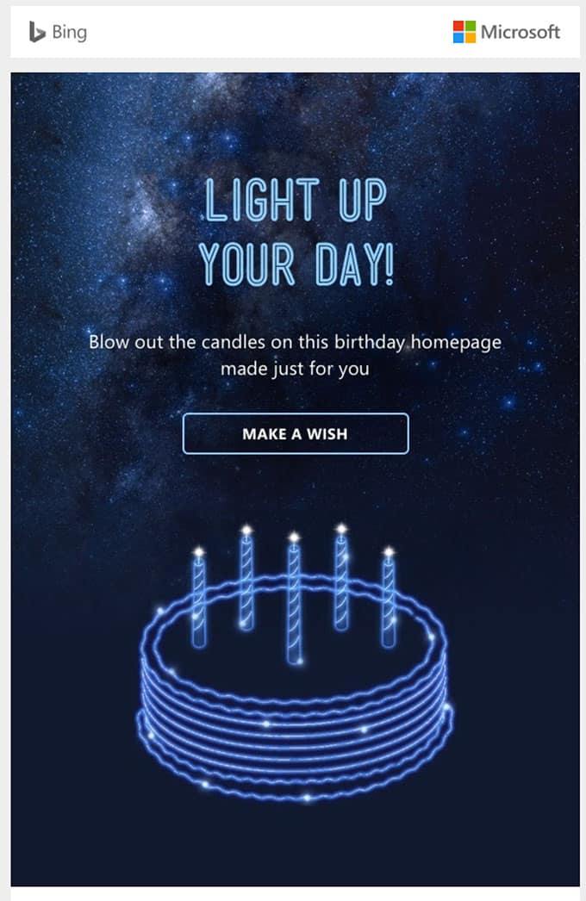Click the "Blow out the candles" text line
The image size is (586, 901).
[x=295, y=342]
